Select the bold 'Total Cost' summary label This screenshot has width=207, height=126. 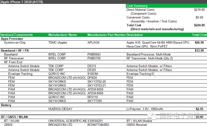[134, 25]
